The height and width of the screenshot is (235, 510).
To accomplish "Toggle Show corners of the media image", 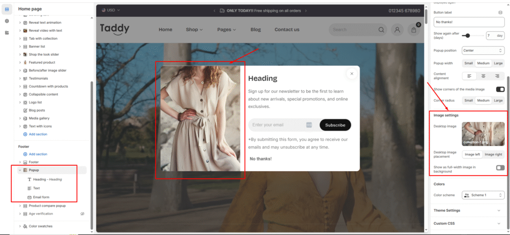I will click(x=500, y=89).
